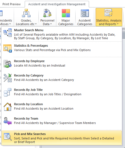Open Accident Categories from the ribbon
The width and height of the screenshot is (125, 148).
(85, 17)
